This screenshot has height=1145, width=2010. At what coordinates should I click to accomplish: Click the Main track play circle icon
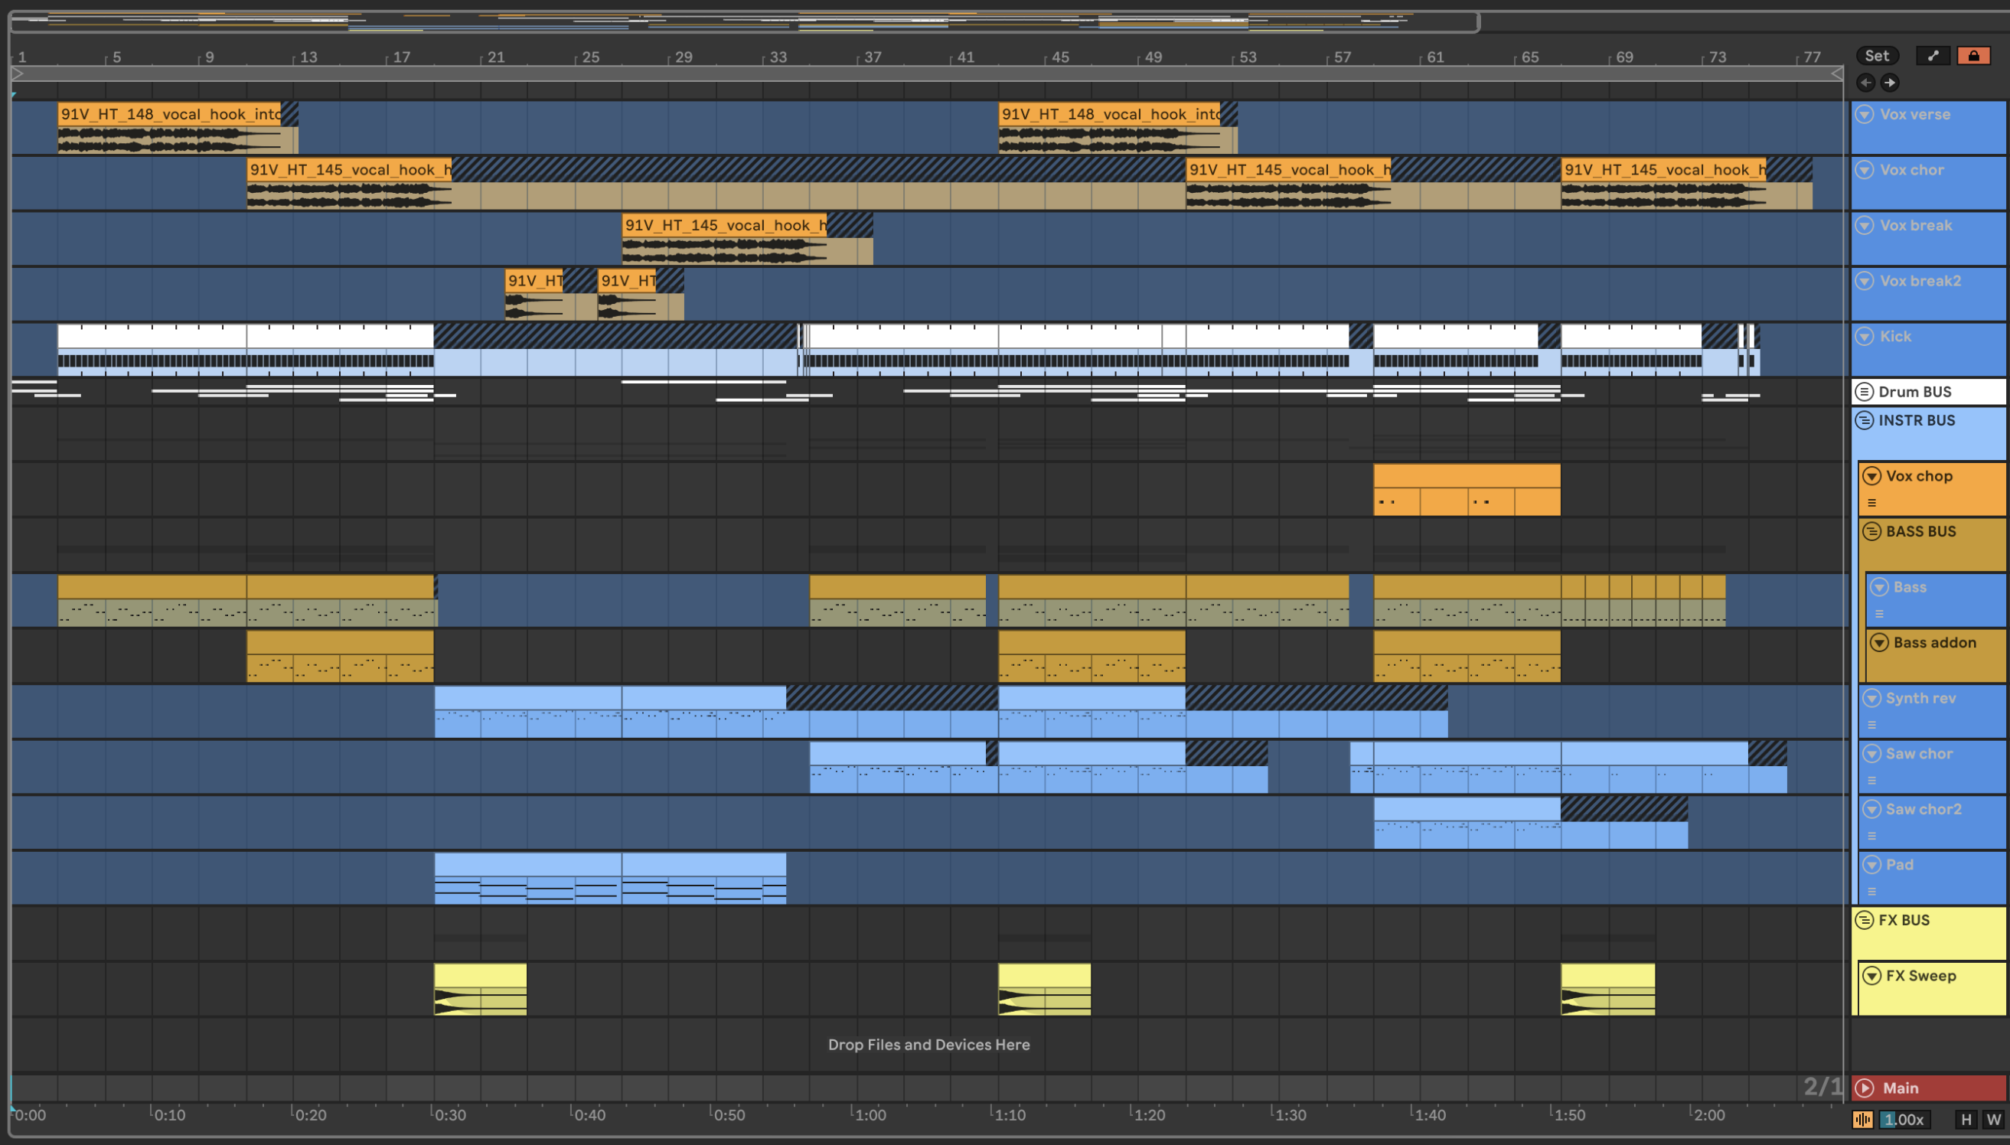click(1864, 1088)
